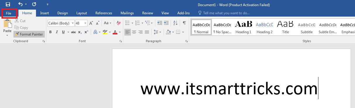Toggle Underline formatting
Viewport: 355px width, 108px height.
64,32
